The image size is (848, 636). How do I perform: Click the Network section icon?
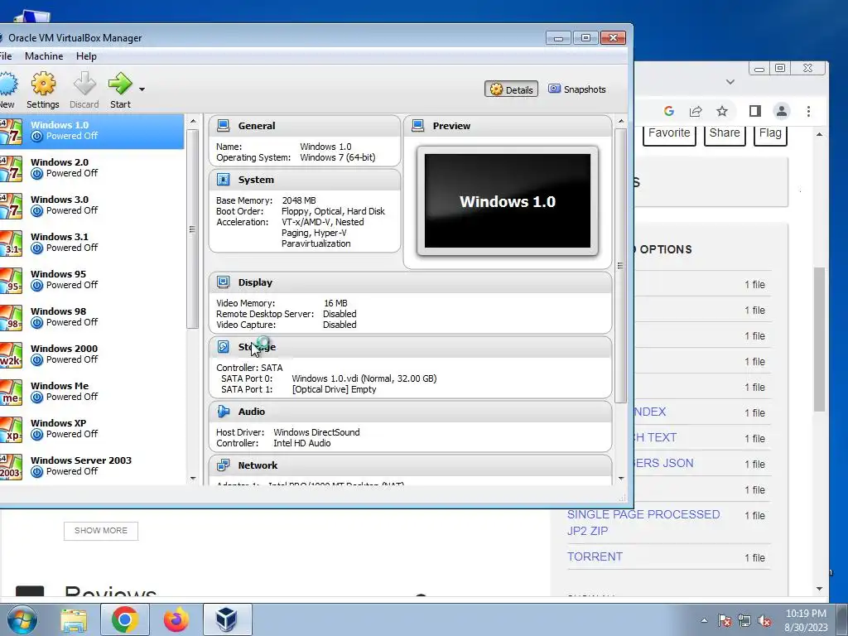pyautogui.click(x=223, y=465)
